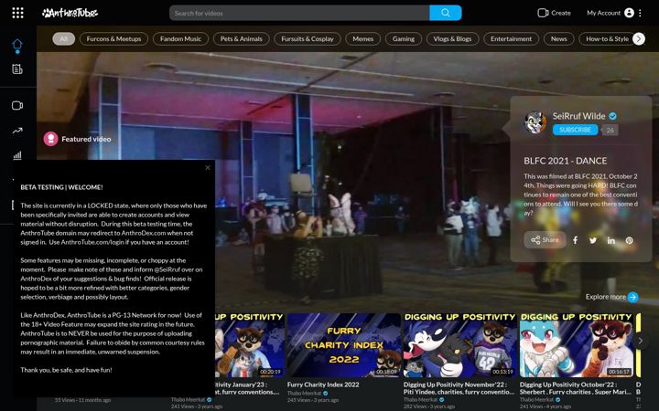Open trending arrow icon in sidebar

17,131
